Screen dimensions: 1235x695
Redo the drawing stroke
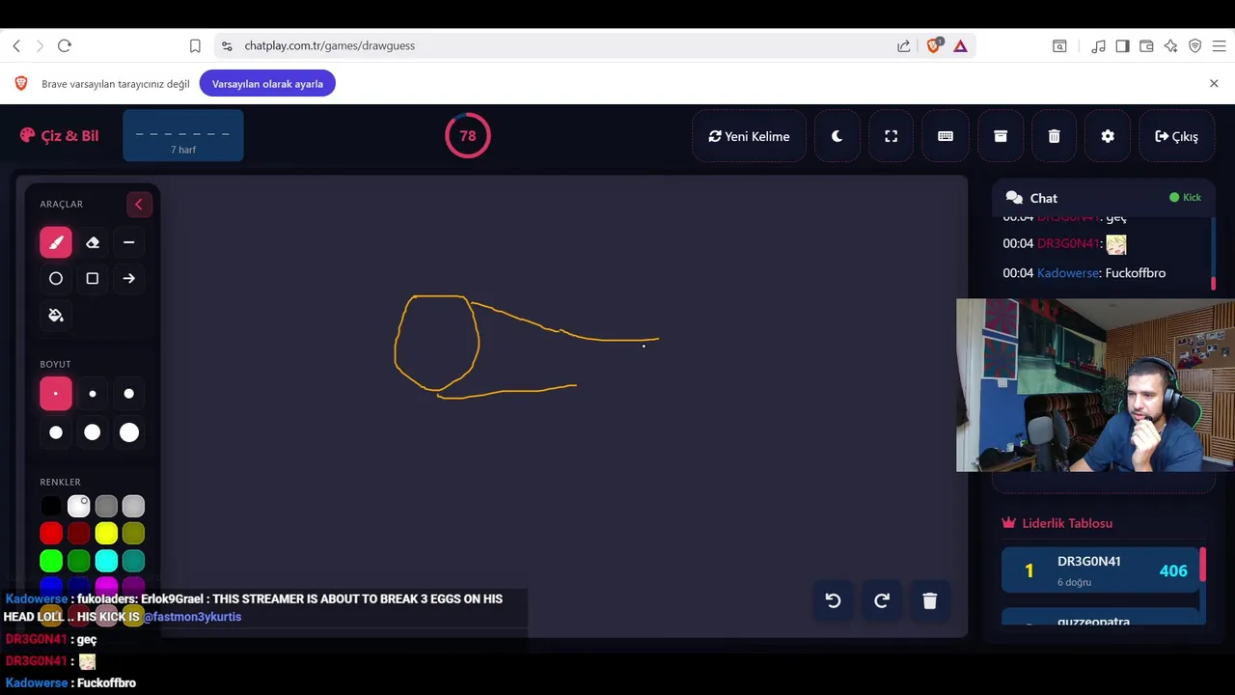click(881, 600)
